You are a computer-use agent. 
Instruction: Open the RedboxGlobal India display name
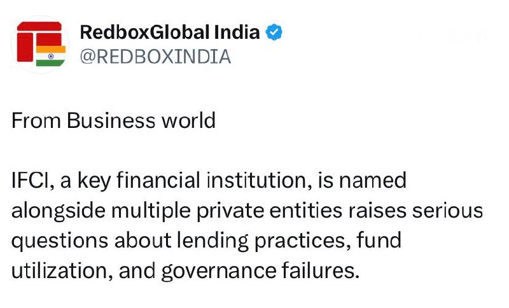pyautogui.click(x=170, y=32)
